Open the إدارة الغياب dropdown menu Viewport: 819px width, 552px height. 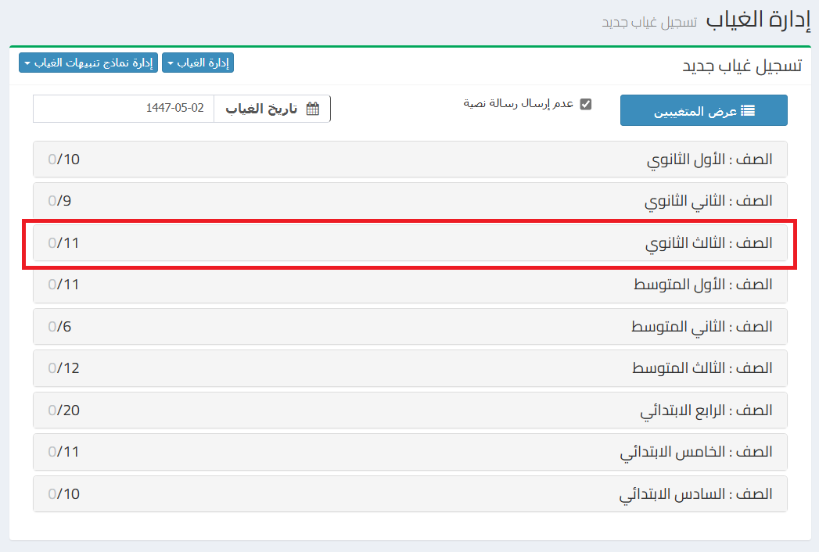(197, 63)
